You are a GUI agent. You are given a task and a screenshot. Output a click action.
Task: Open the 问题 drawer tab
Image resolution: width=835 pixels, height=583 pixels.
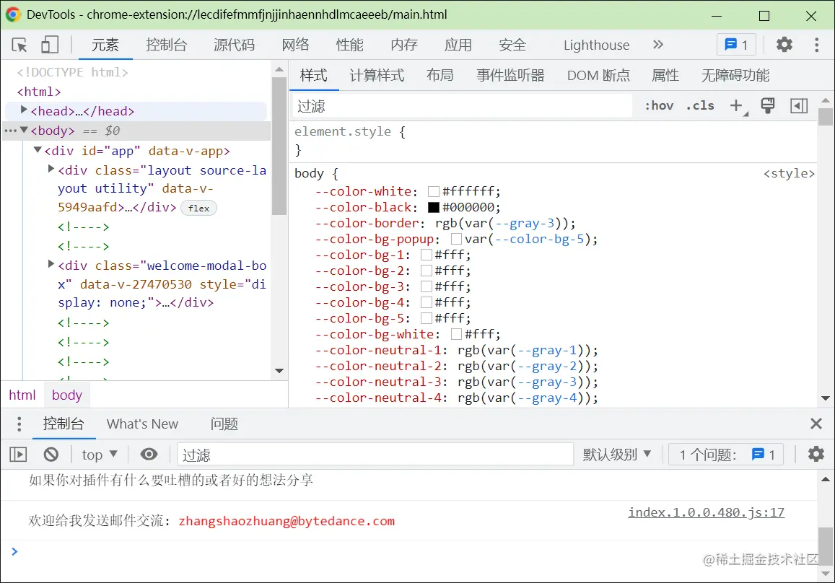pyautogui.click(x=224, y=424)
